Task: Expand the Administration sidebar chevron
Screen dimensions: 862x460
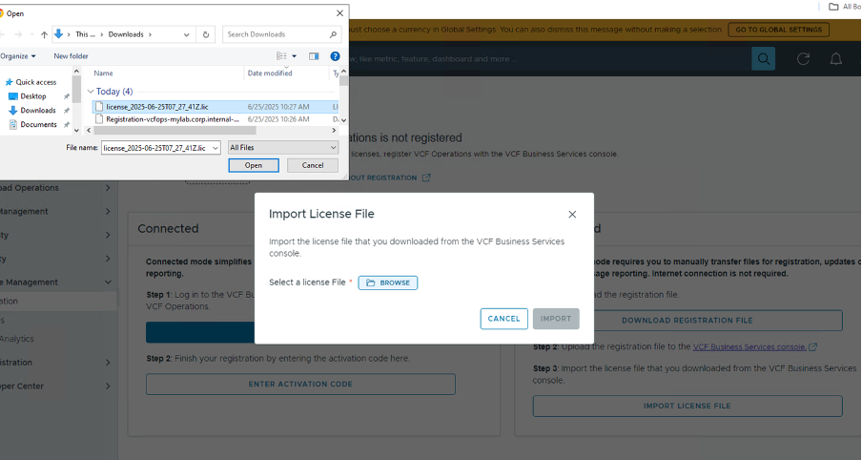Action: pos(108,362)
